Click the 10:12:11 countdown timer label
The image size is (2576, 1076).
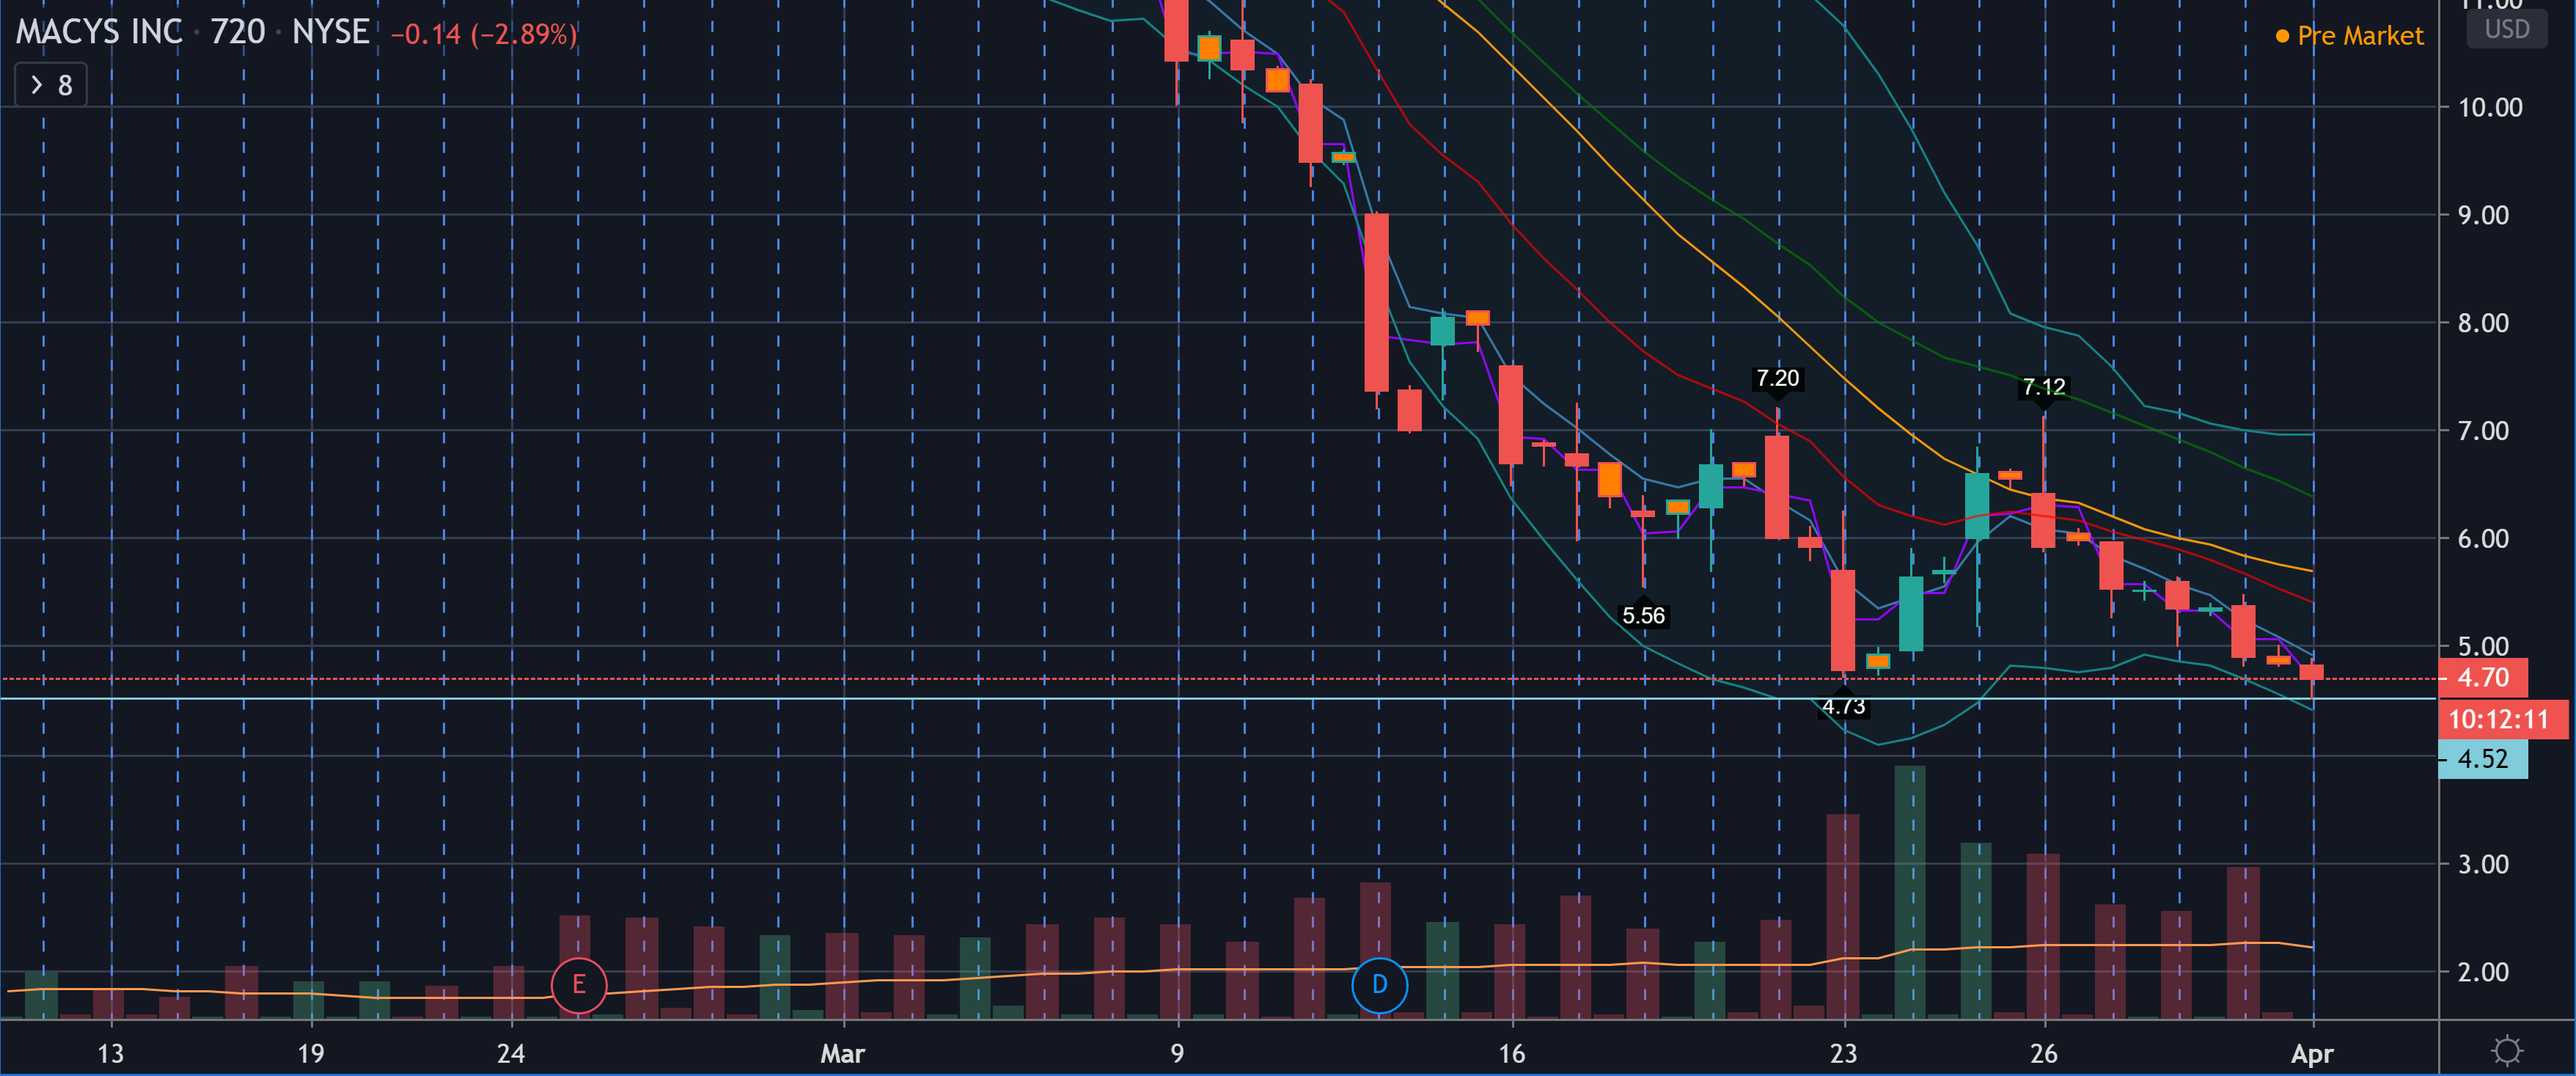pyautogui.click(x=2498, y=719)
